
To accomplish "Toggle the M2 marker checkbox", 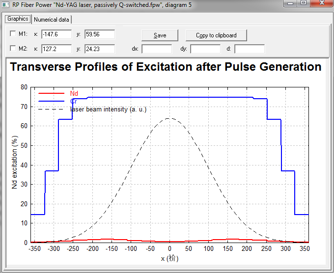I will click(x=13, y=49).
